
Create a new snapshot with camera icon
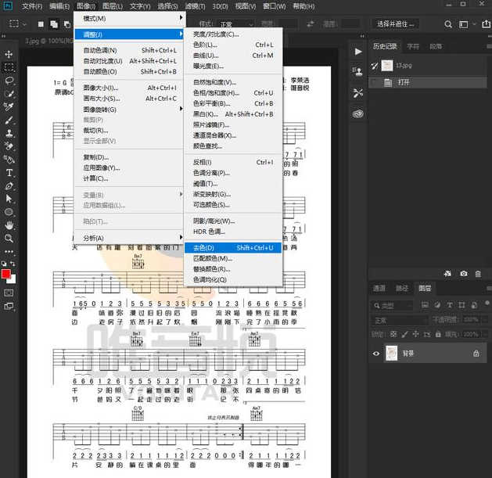[463, 274]
